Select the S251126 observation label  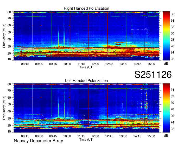click(153, 75)
